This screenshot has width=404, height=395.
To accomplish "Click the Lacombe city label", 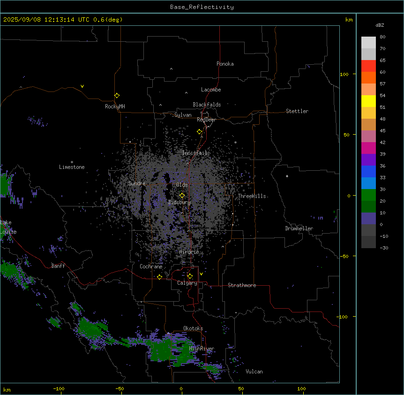I will click(211, 90).
